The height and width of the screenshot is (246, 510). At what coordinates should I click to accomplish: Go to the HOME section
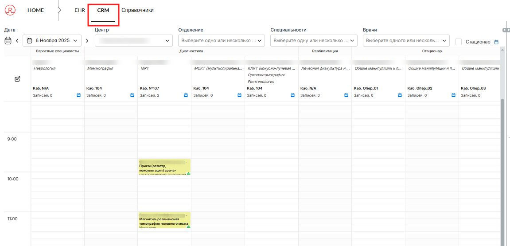coord(35,10)
